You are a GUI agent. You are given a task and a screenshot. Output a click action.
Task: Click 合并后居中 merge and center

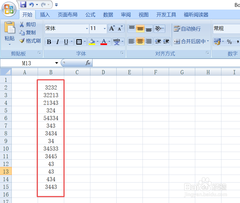(189, 41)
